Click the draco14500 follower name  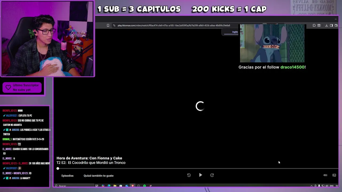[x=292, y=67]
